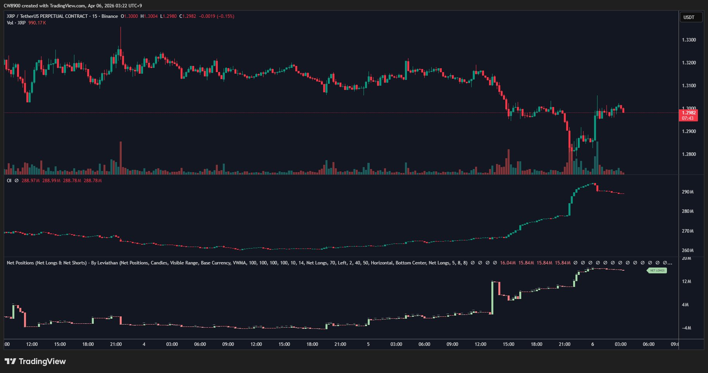Click the TradingView logo in the footer
Viewport: 708px width, 373px height.
coord(35,361)
